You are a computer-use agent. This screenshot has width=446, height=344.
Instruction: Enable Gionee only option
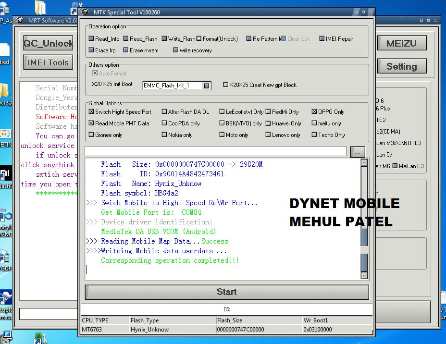pyautogui.click(x=91, y=135)
